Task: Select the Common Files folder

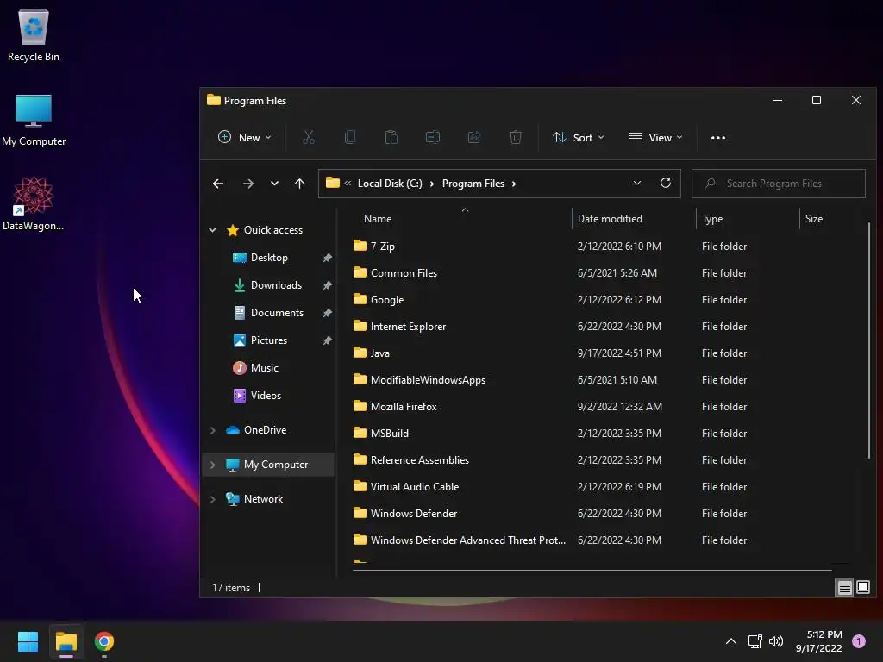Action: [603, 273]
